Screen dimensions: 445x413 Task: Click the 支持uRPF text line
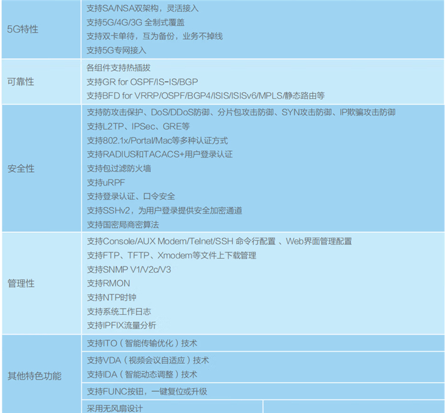pos(106,182)
